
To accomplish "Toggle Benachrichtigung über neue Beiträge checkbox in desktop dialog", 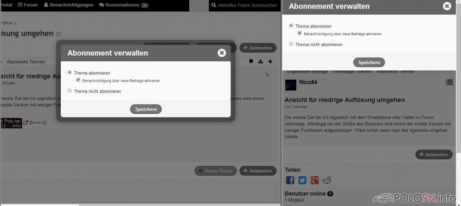I will click(78, 80).
